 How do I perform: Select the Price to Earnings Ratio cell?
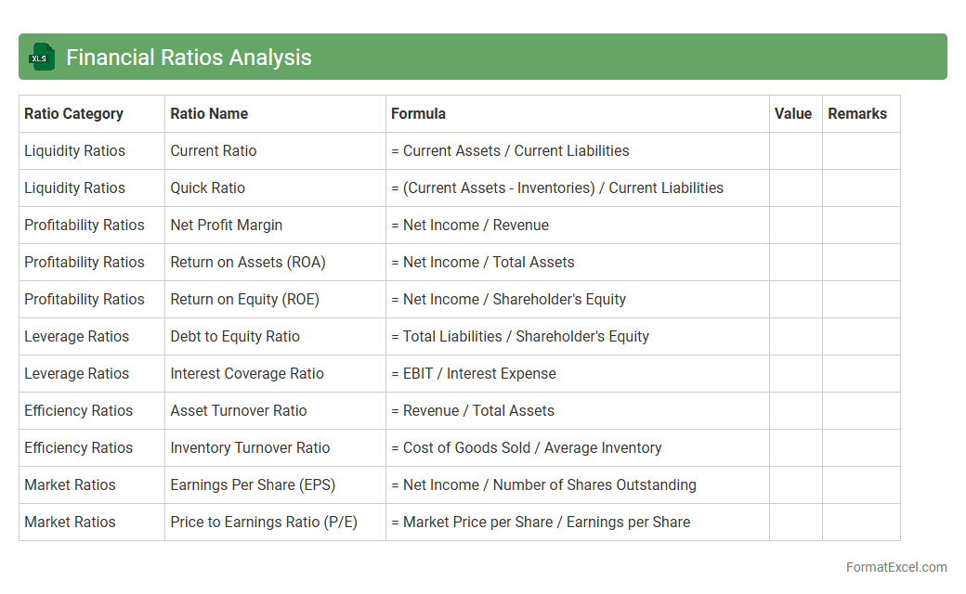[263, 523]
